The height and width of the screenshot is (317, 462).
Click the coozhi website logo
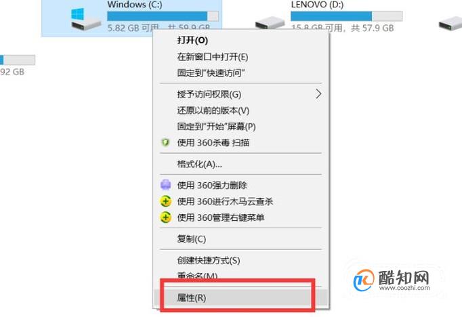click(x=392, y=280)
